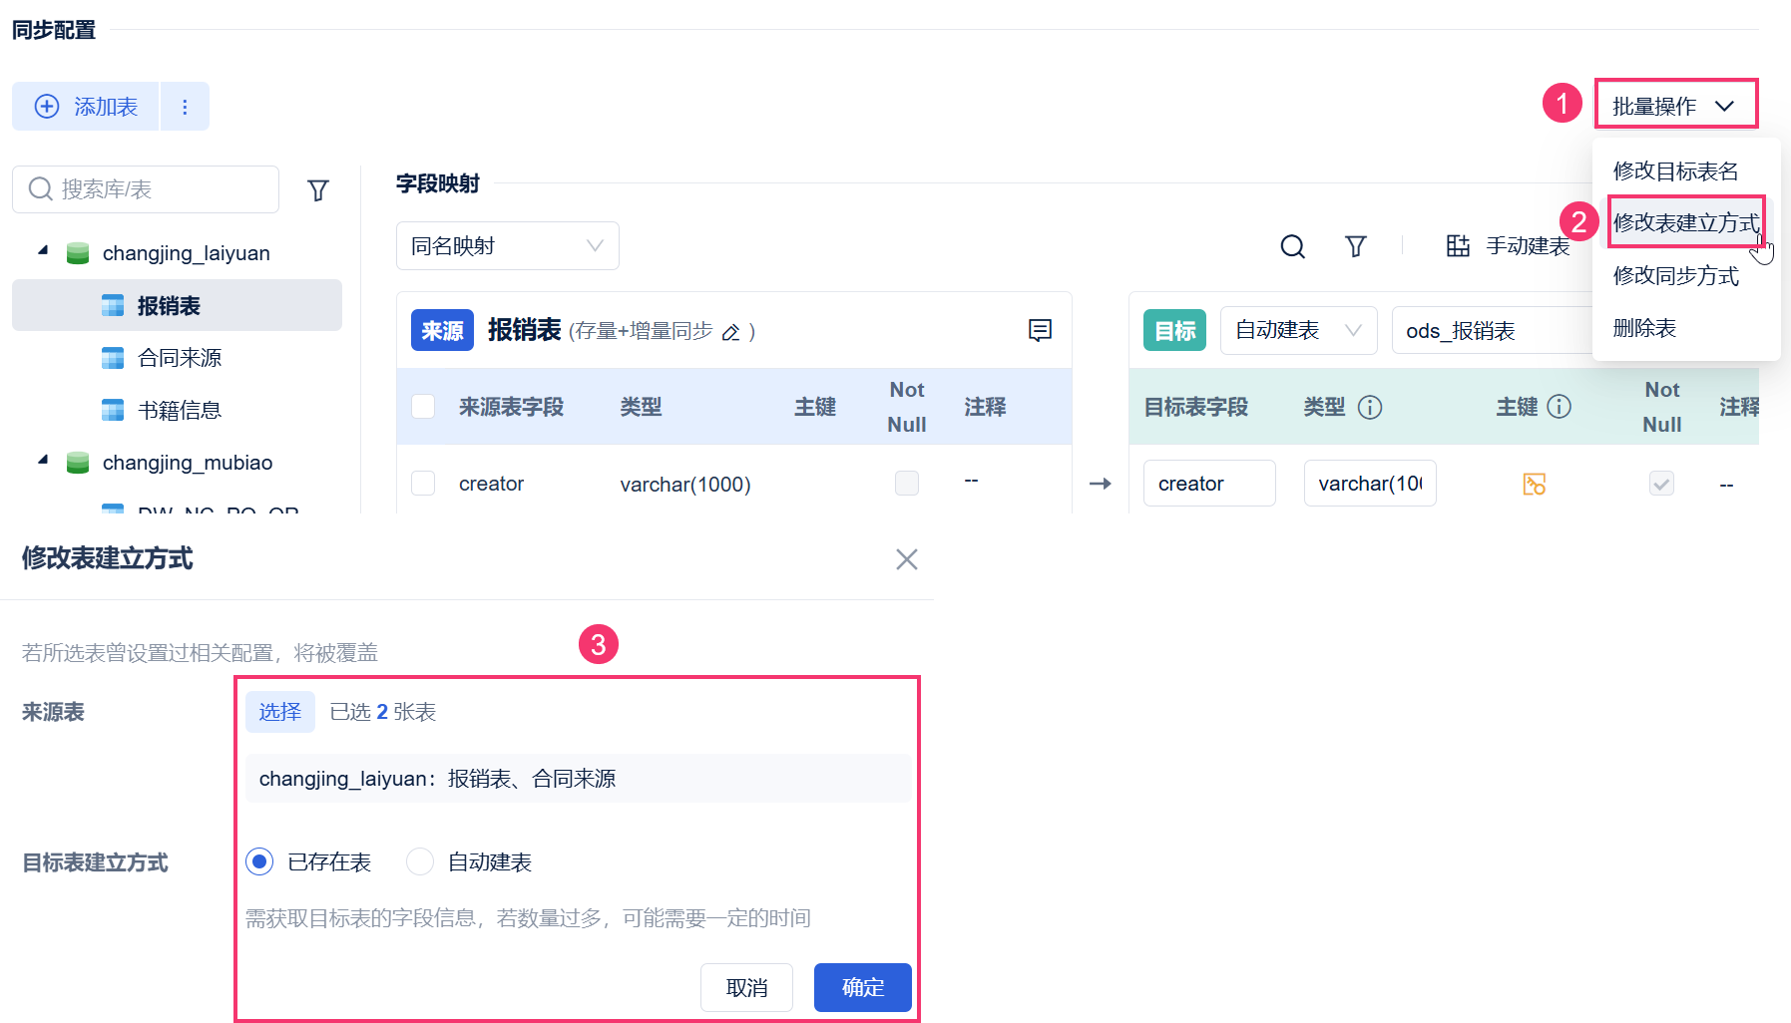Viewport: 1791px width, 1023px height.
Task: Click 选择 to pick source tables
Action: pyautogui.click(x=280, y=712)
